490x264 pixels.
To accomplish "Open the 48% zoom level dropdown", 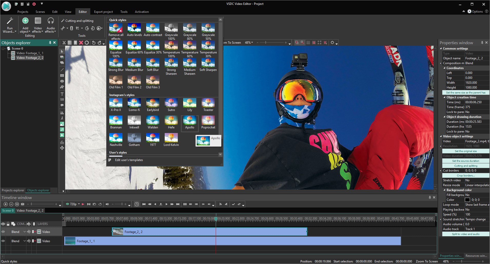I will [x=252, y=43].
